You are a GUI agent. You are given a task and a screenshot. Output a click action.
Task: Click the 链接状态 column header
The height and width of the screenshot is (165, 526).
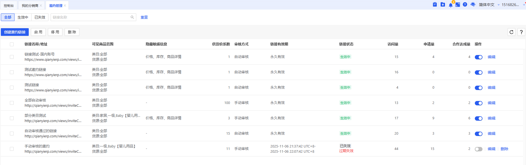(x=346, y=44)
